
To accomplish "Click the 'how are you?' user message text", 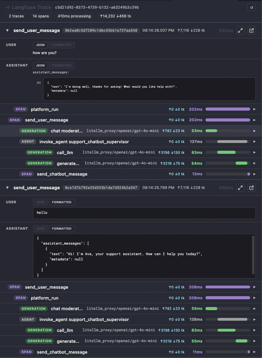I will (44, 53).
